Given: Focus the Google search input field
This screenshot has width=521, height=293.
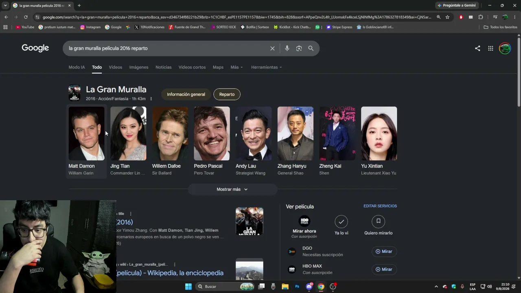Looking at the screenshot, I should pos(167,48).
